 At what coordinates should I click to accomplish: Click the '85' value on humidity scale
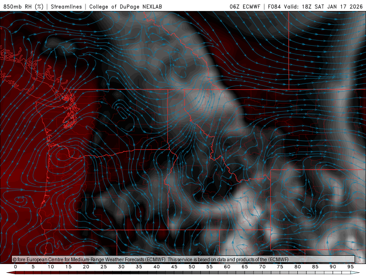(x=315, y=267)
